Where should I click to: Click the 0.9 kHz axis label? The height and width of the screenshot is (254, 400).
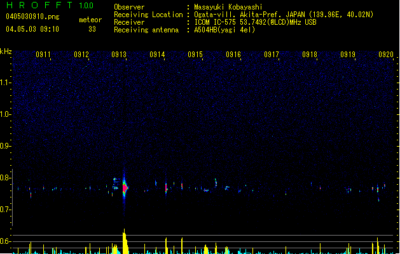pyautogui.click(x=6, y=146)
